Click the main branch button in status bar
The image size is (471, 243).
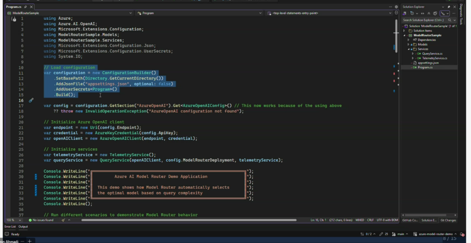coord(402,234)
